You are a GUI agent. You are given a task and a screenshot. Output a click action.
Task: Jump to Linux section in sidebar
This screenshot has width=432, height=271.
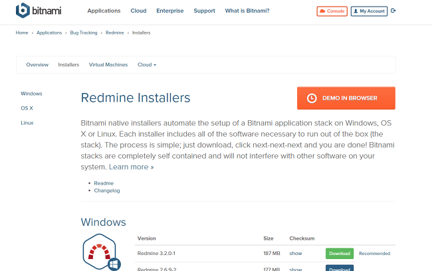pyautogui.click(x=27, y=123)
